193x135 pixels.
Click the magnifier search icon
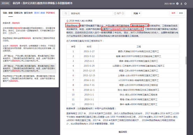66,13
